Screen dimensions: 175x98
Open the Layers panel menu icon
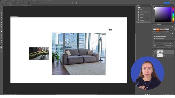pyautogui.click(x=174, y=41)
